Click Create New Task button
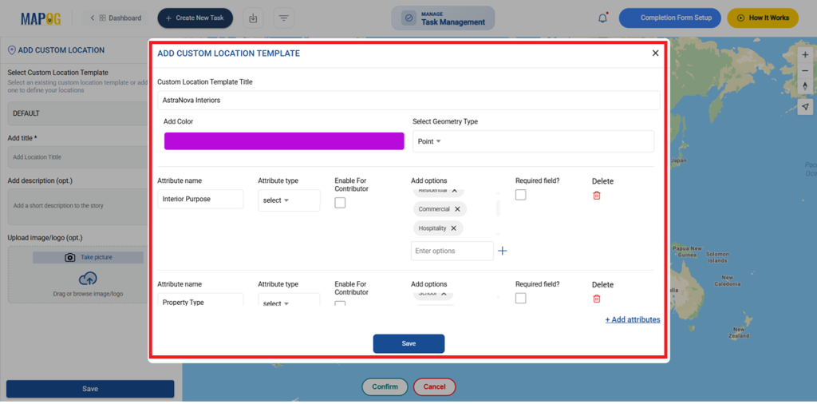Viewport: 817px width, 404px height. click(x=195, y=18)
